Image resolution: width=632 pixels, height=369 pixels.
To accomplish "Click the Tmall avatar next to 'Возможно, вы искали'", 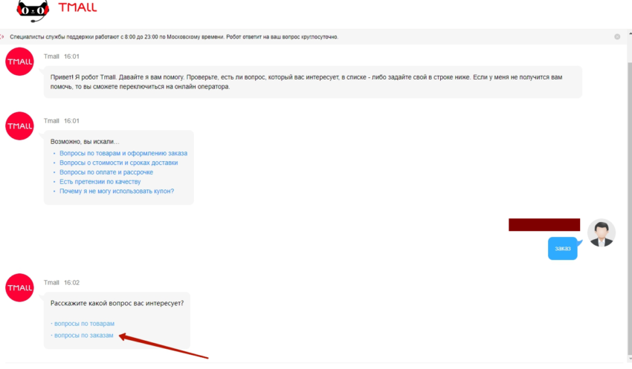I will pyautogui.click(x=19, y=126).
